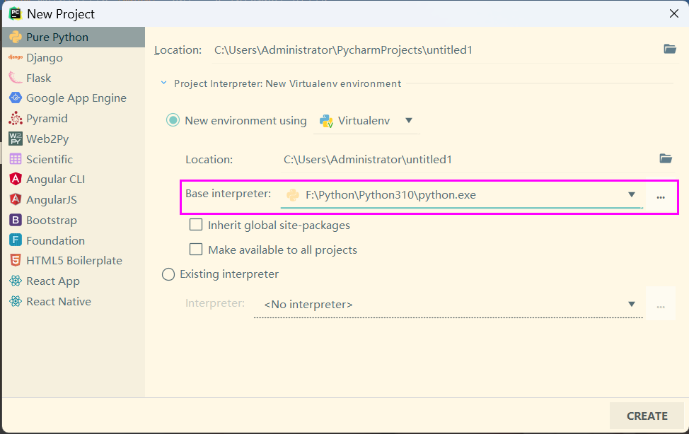Switch to the Pure Python project type

point(16,37)
